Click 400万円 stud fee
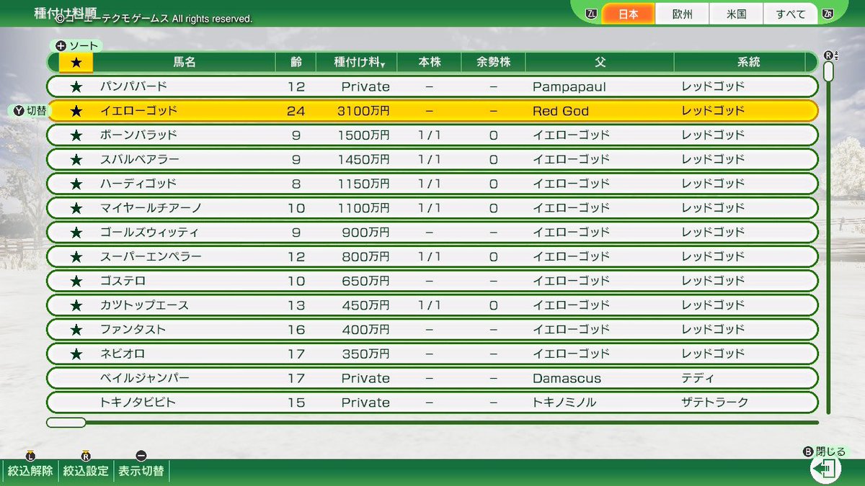The height and width of the screenshot is (486, 865). tap(366, 330)
